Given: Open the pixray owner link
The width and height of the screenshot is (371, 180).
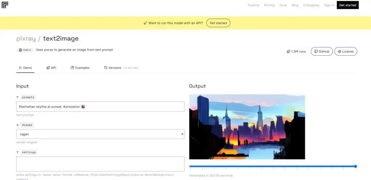Looking at the screenshot, I should coord(26,38).
